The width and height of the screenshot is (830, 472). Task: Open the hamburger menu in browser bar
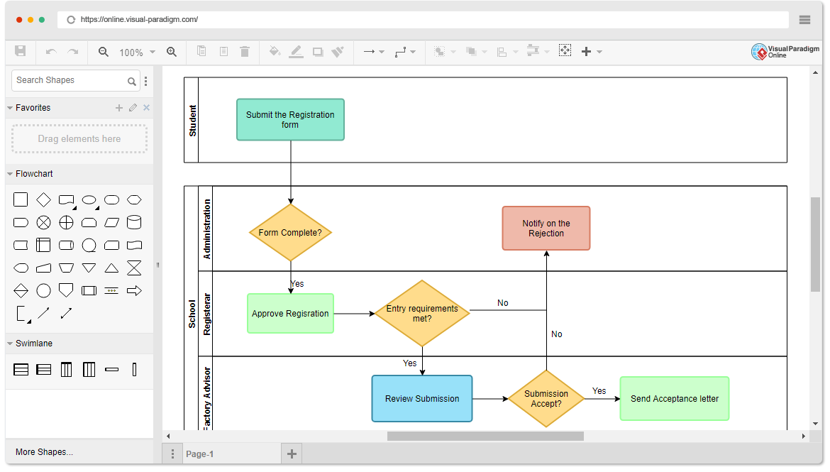pyautogui.click(x=804, y=20)
